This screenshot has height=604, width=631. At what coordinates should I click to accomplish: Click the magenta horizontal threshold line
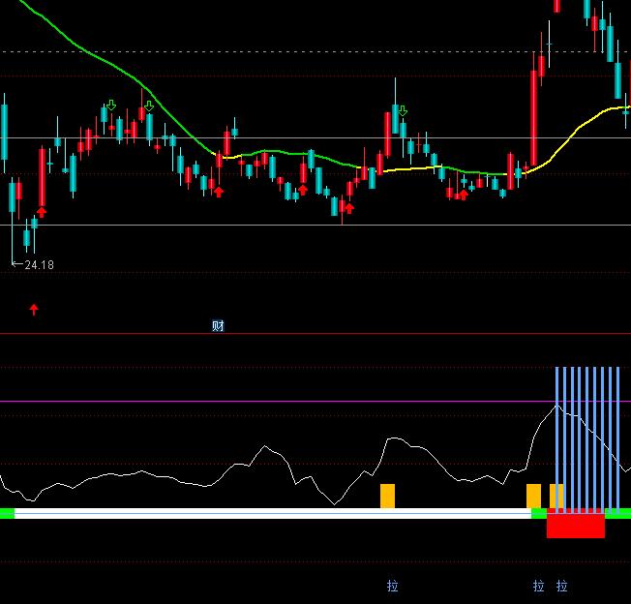point(290,401)
